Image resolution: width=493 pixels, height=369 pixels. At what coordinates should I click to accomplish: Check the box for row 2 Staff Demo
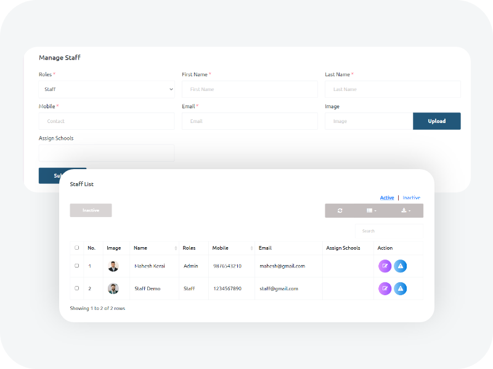(x=77, y=288)
